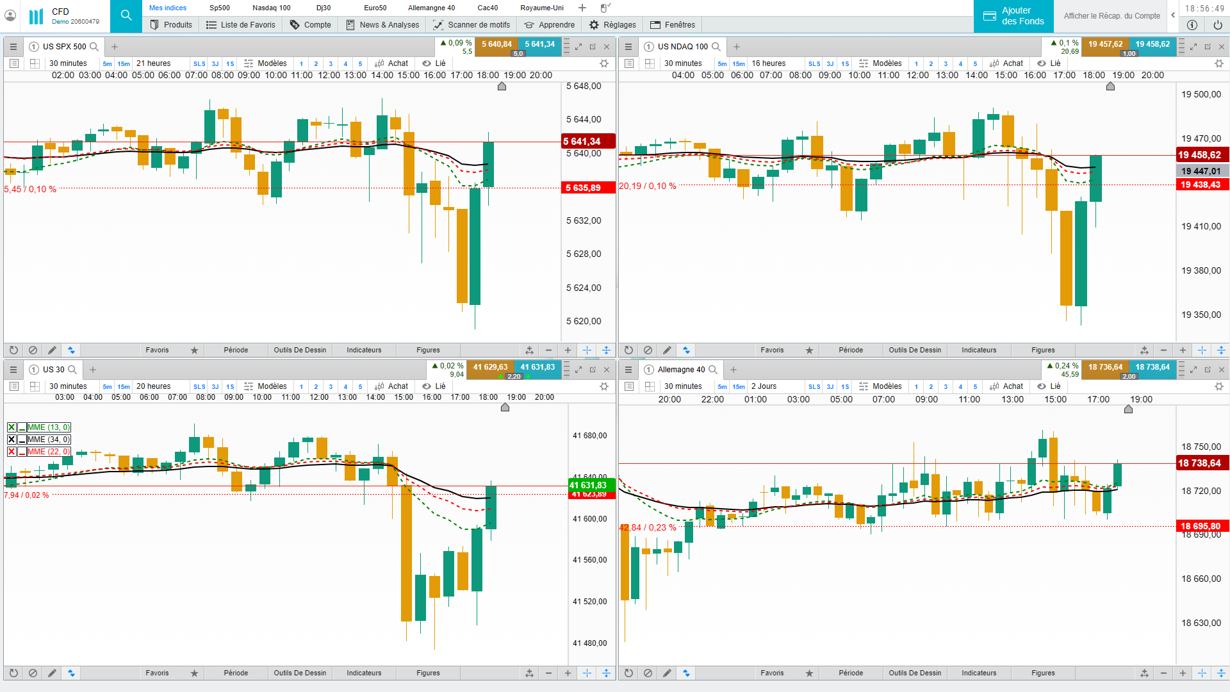Switch to Nasdaq 100 workspace tab
This screenshot has width=1230, height=692.
pos(271,8)
